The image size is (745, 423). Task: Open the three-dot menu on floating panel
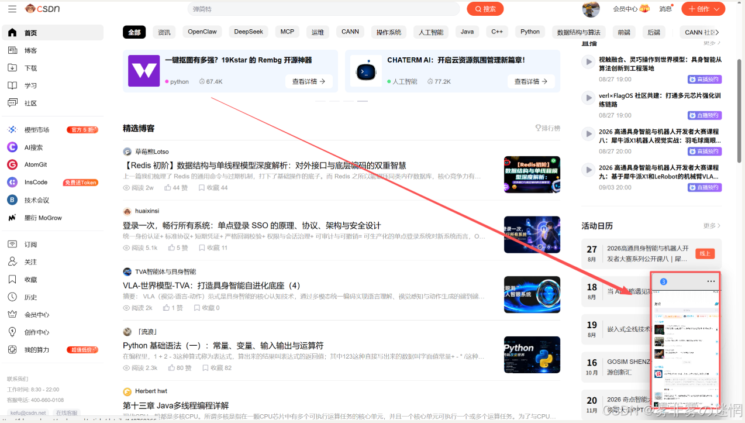point(710,281)
